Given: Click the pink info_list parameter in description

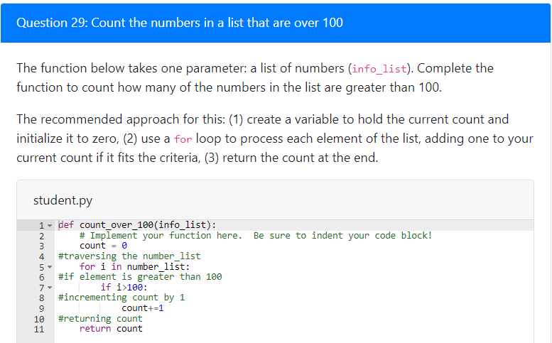Looking at the screenshot, I should (x=379, y=69).
